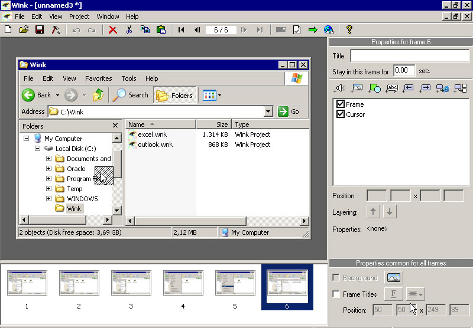This screenshot has height=328, width=473.
Task: Open the File menu in Wink
Action: click(20, 17)
